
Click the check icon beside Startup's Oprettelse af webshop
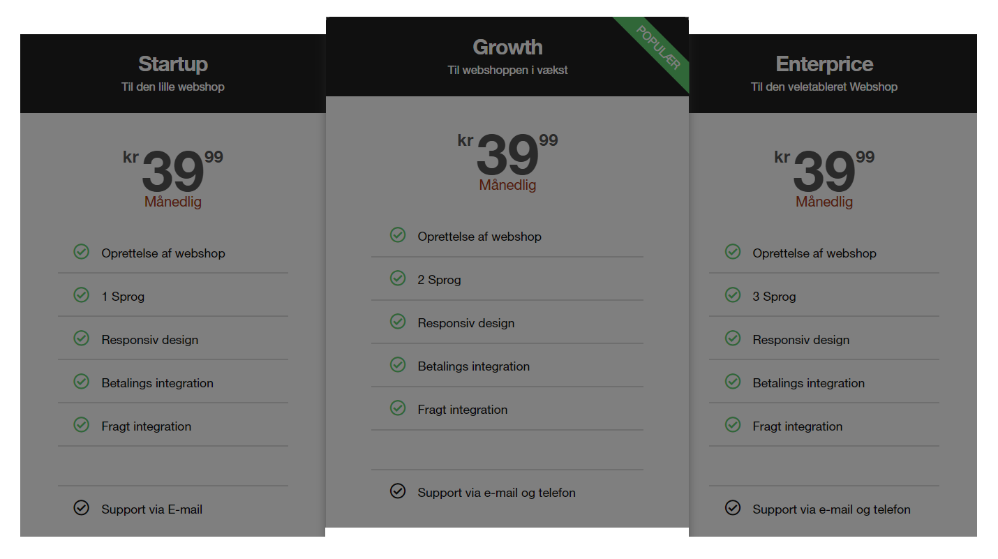point(82,251)
